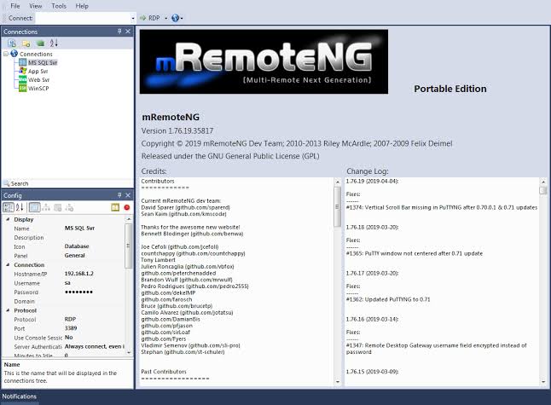Click the mRemoteNG logo banner
The width and height of the screenshot is (551, 405).
pos(264,61)
